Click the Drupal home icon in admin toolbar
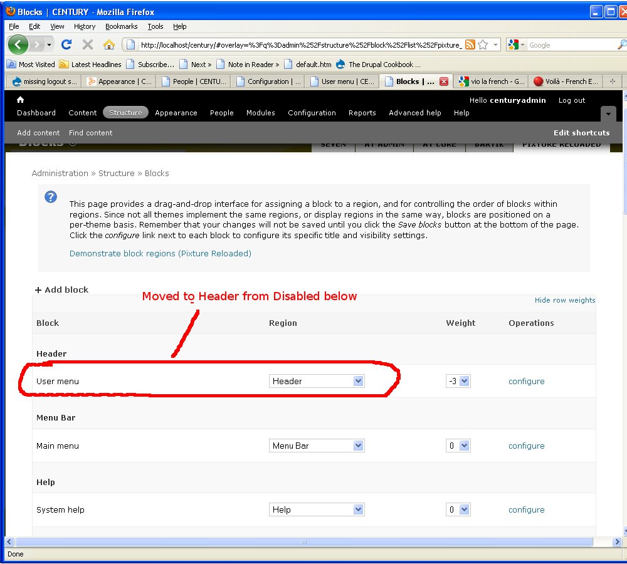The image size is (627, 564). click(x=20, y=100)
